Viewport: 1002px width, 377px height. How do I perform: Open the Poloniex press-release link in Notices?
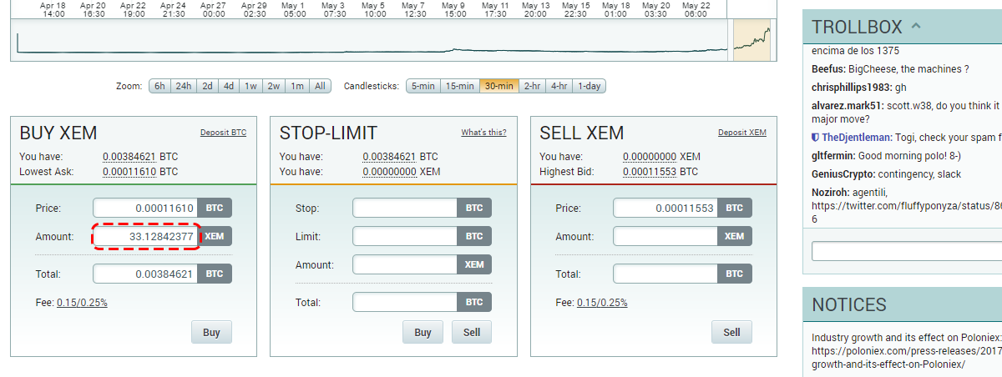click(x=907, y=358)
